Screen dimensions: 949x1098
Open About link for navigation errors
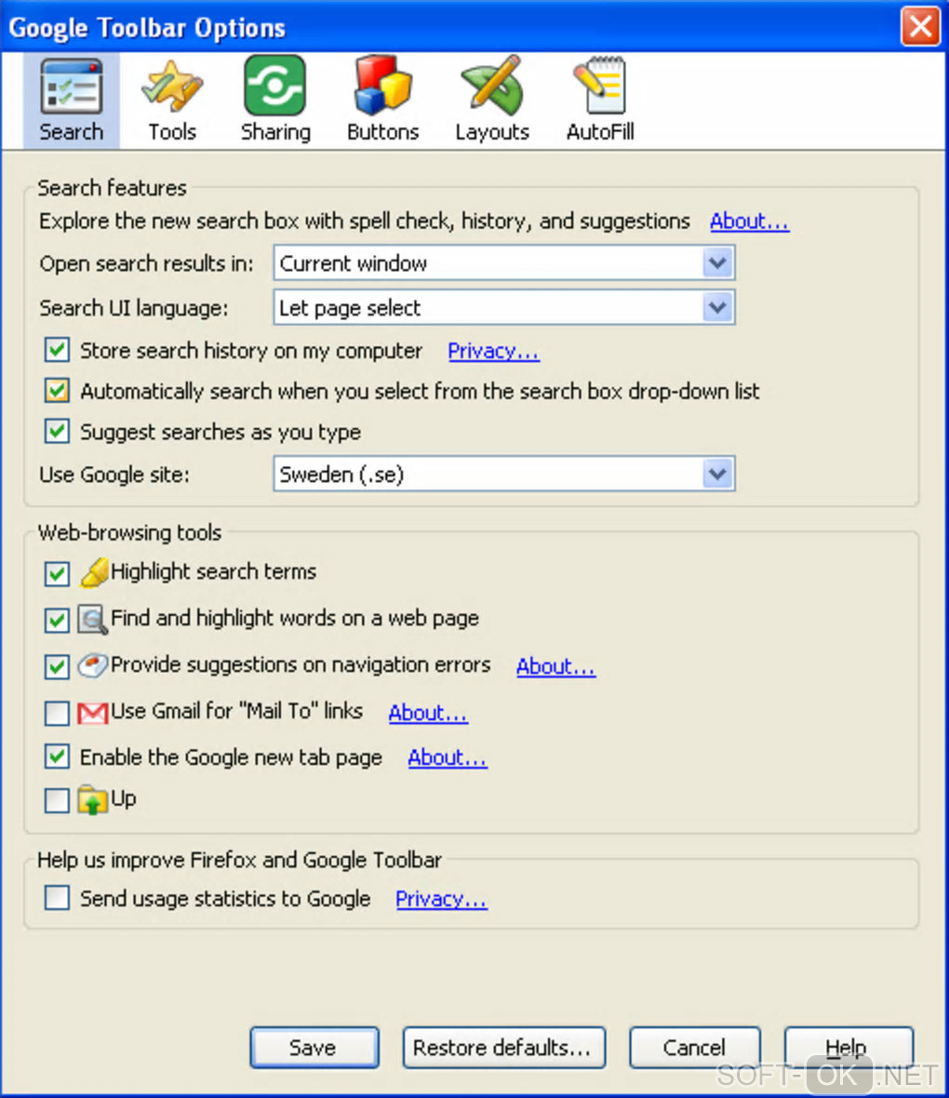[x=556, y=666]
